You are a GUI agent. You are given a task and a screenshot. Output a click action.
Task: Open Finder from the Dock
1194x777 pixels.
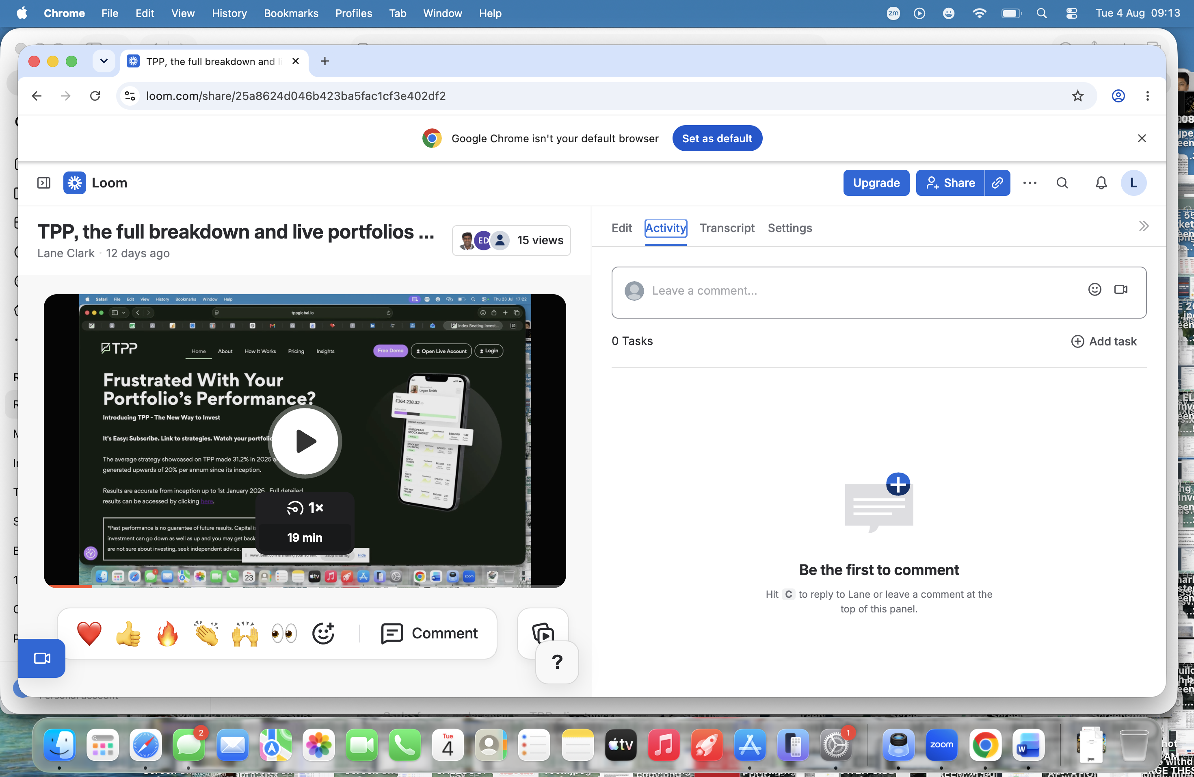pos(60,745)
